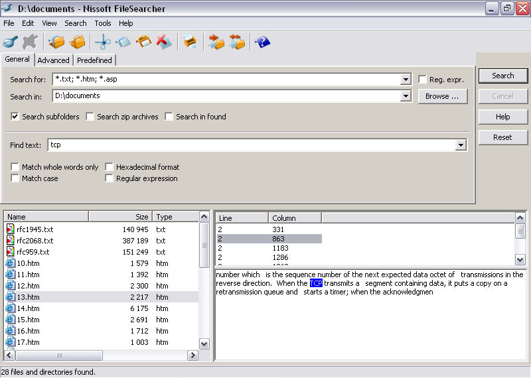531x378 pixels.
Task: Click the blue question-mark Help toolbar icon
Action: (x=262, y=42)
